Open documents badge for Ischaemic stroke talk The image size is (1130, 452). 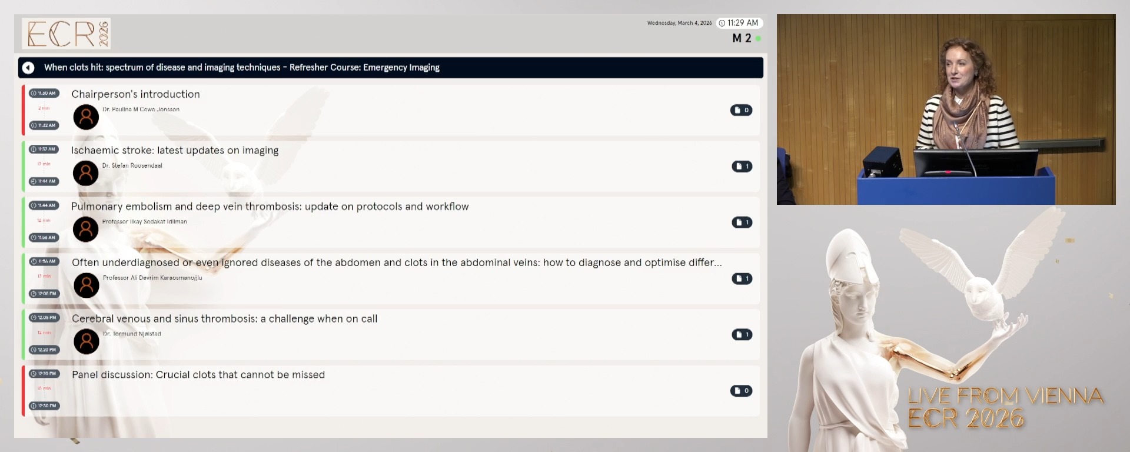(742, 167)
